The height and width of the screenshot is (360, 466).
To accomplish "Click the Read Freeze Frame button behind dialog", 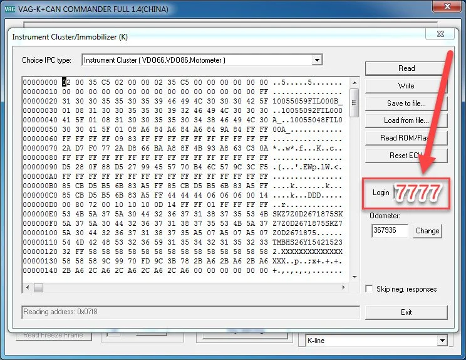I will click(53, 336).
